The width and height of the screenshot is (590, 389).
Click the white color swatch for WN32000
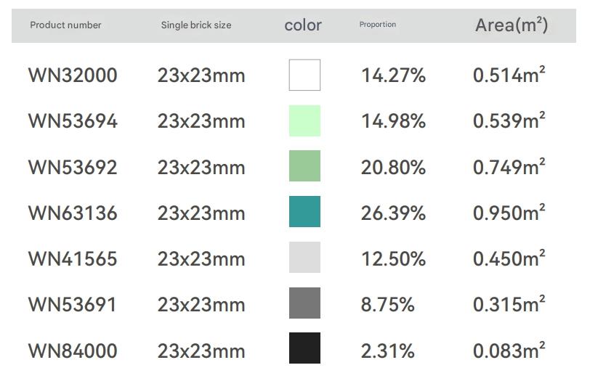[x=304, y=75]
